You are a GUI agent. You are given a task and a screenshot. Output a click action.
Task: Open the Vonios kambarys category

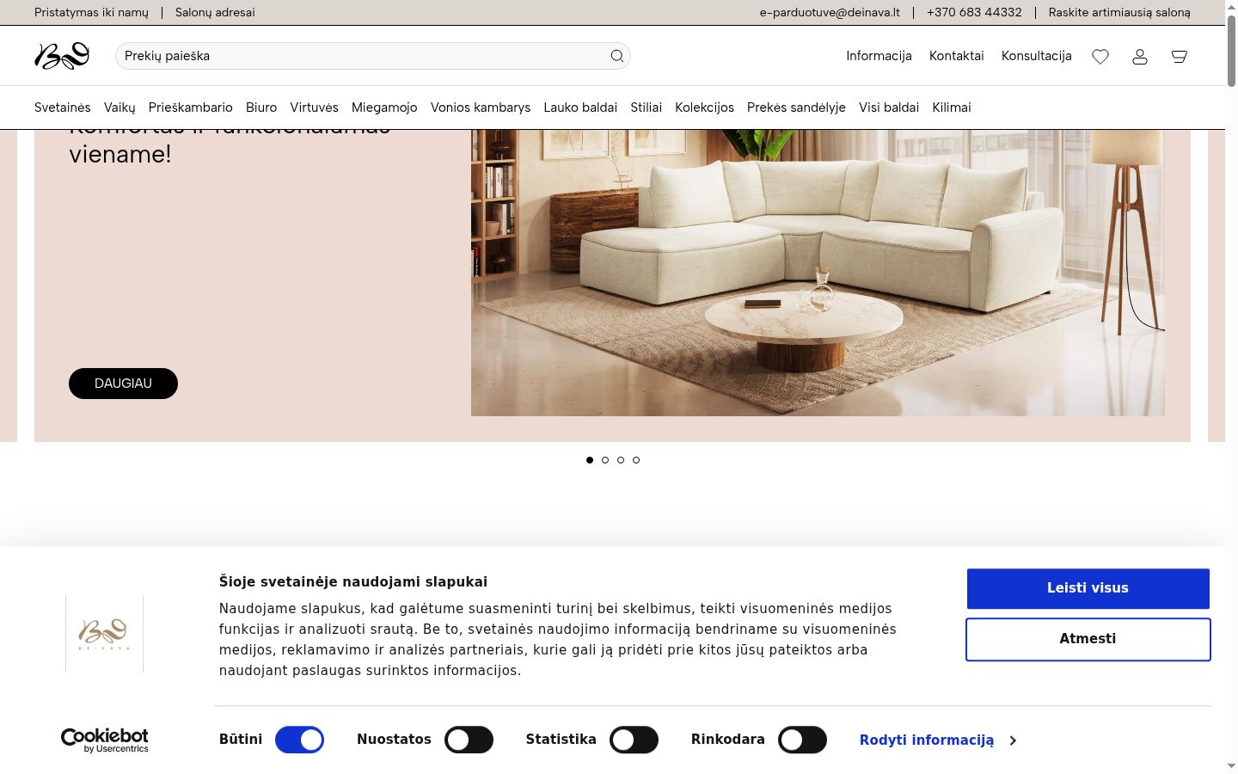coord(481,107)
